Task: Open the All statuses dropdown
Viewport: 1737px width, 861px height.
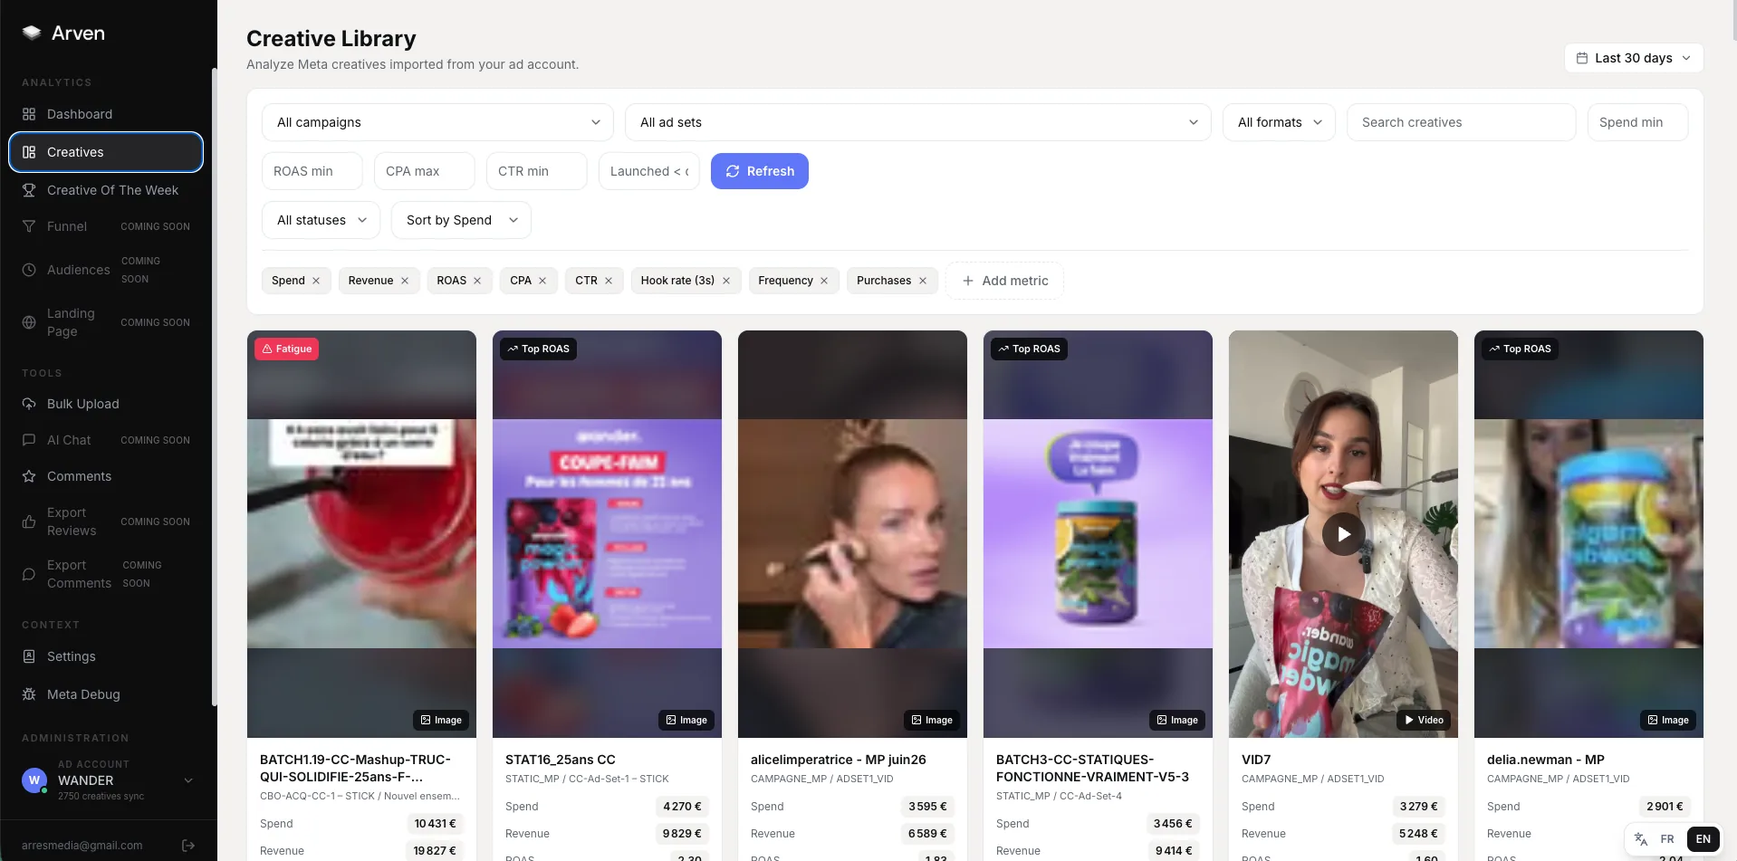Action: coord(321,220)
